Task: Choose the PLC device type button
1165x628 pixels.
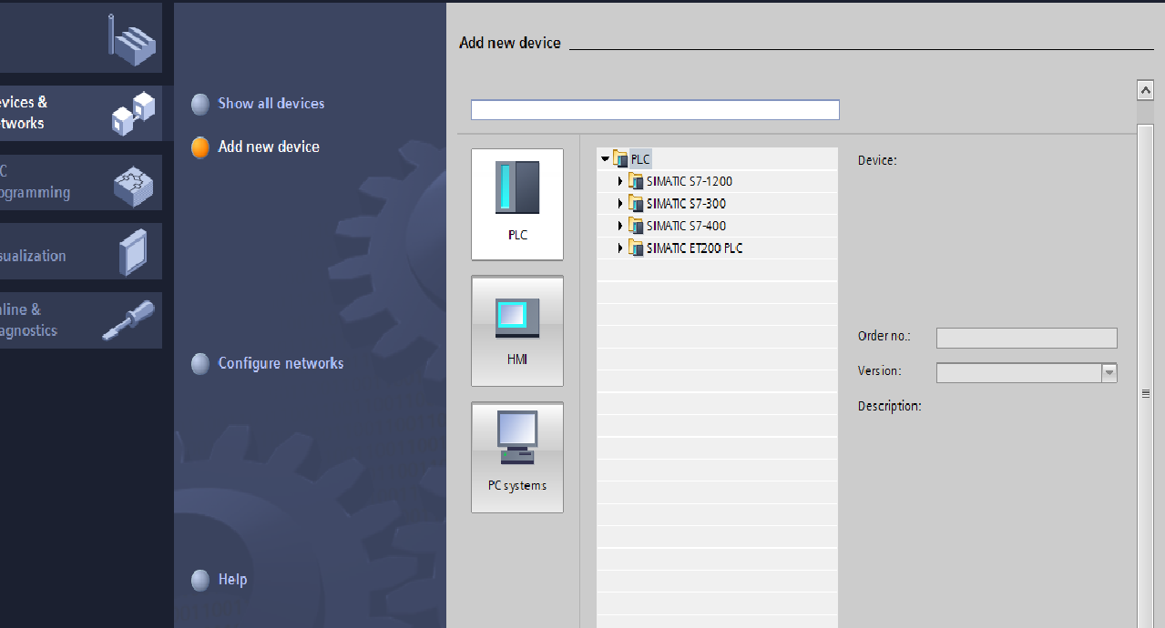Action: pyautogui.click(x=517, y=205)
